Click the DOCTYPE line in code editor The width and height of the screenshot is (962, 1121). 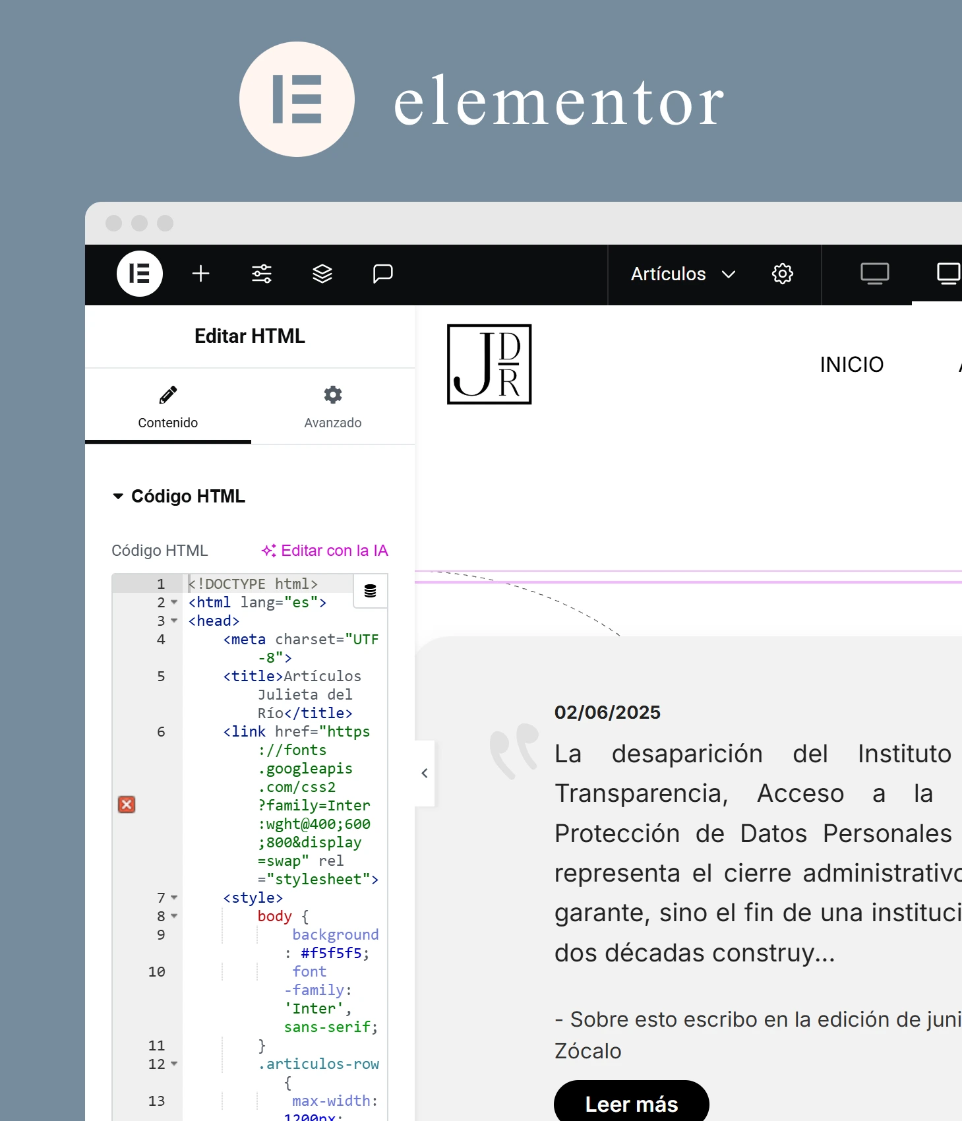pos(253,584)
